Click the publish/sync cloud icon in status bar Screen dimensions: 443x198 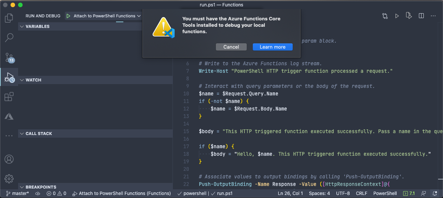[38, 193]
